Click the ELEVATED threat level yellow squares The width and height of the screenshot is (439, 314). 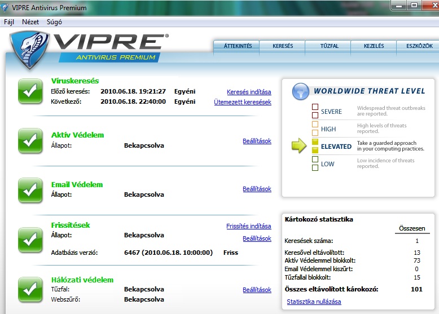(315, 146)
